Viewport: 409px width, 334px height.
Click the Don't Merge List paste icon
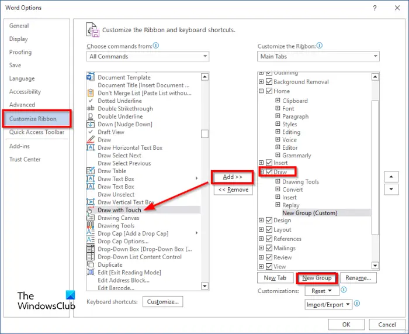[90, 93]
